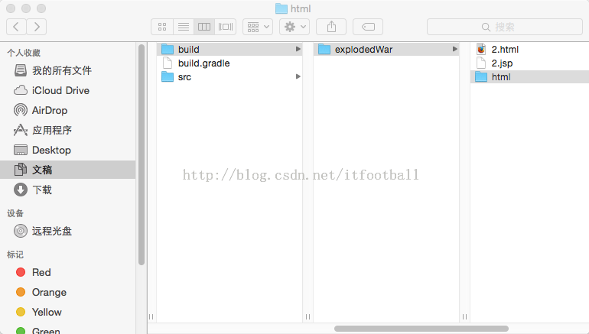Image resolution: width=589 pixels, height=334 pixels.
Task: Open 我的所有文件 in the sidebar
Action: tap(67, 70)
